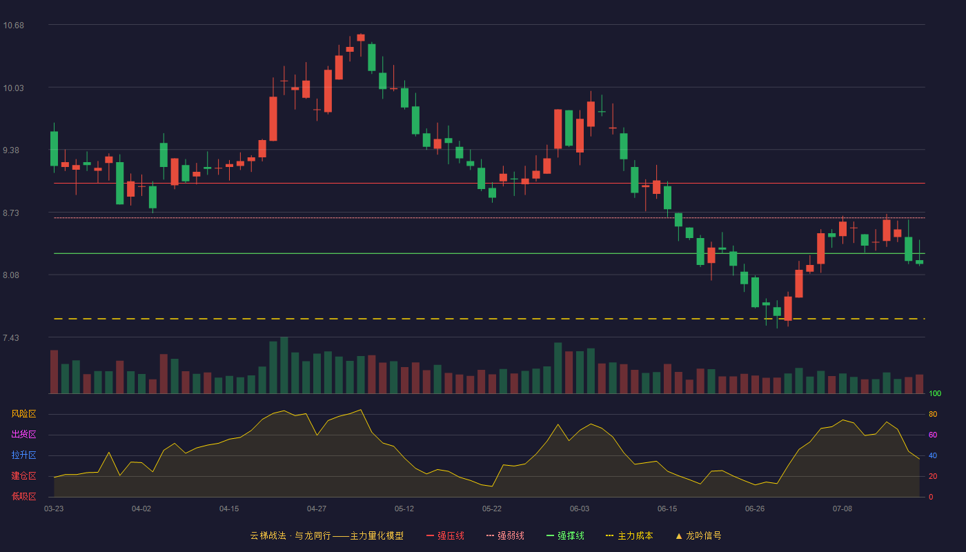Select the 拉升区 zone label
This screenshot has width=966, height=552.
coord(23,455)
